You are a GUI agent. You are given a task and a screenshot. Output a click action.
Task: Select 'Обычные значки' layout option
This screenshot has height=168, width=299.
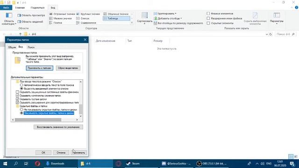tap(116, 14)
